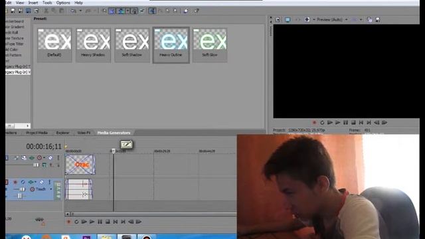Open automation settings dropdown on video track
The image size is (425, 239).
[x=44, y=157]
